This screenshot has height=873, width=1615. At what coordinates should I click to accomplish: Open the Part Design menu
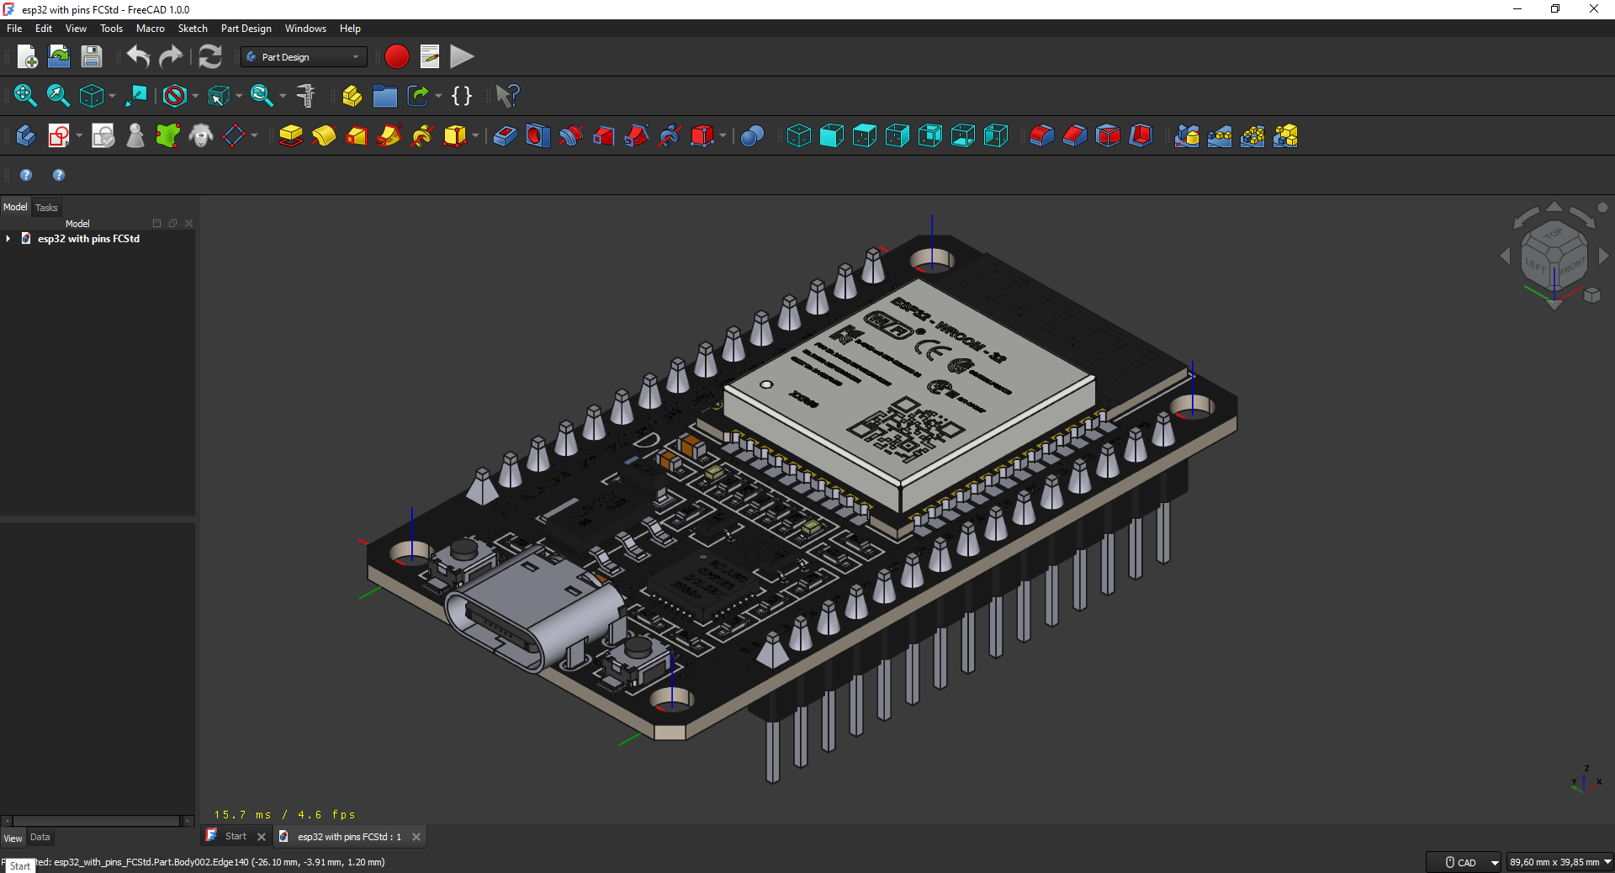click(246, 29)
